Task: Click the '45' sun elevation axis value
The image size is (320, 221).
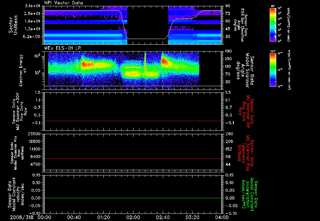Action: (x=227, y=29)
